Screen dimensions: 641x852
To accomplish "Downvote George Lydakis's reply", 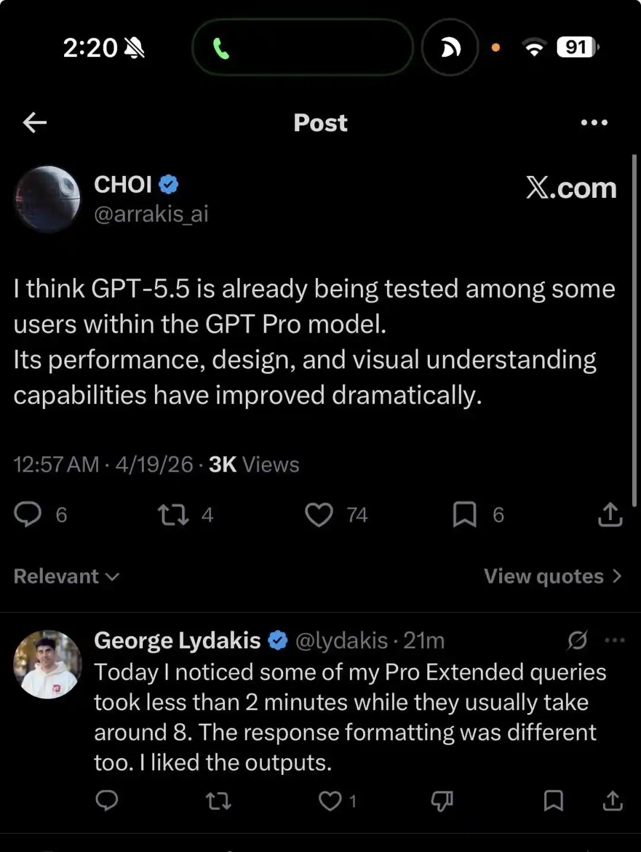I will click(x=442, y=801).
